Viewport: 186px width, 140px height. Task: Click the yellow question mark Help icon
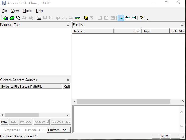(x=142, y=18)
